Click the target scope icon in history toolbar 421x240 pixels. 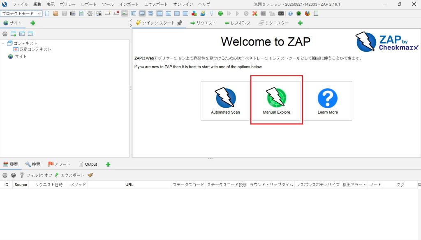pos(5,175)
